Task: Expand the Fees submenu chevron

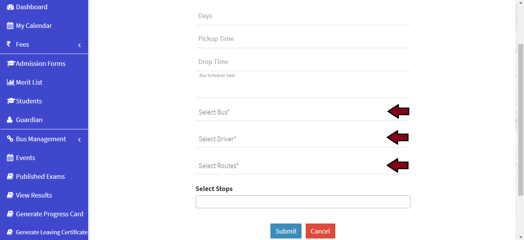Action: coord(79,45)
